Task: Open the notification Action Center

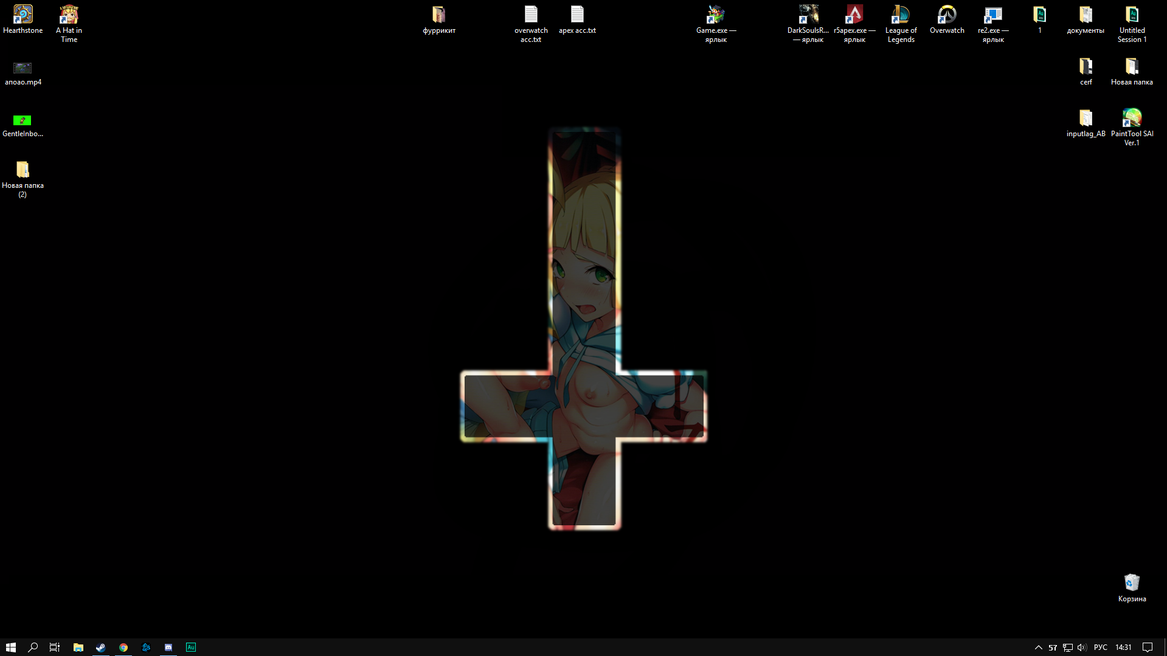Action: click(x=1148, y=647)
